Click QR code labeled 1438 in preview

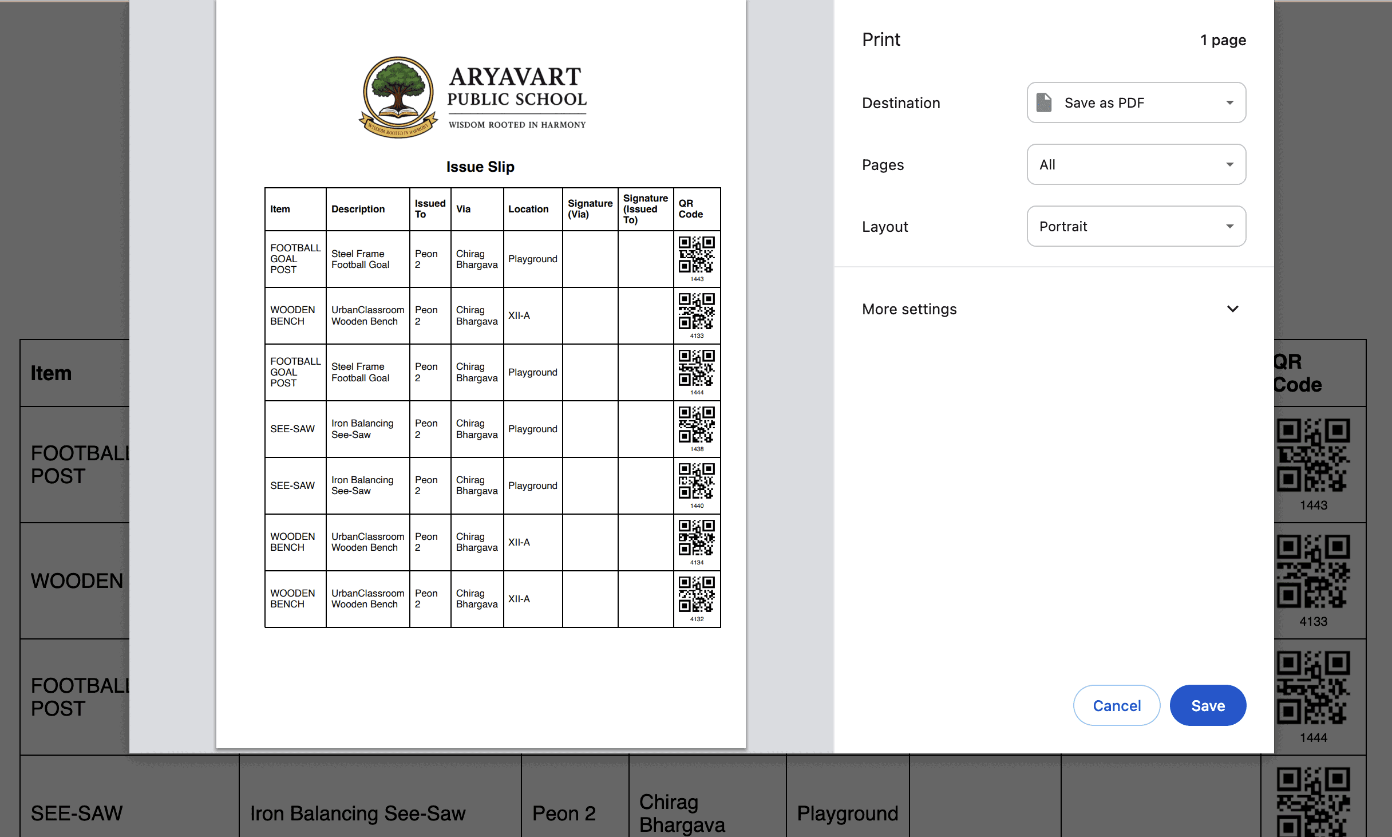697,424
